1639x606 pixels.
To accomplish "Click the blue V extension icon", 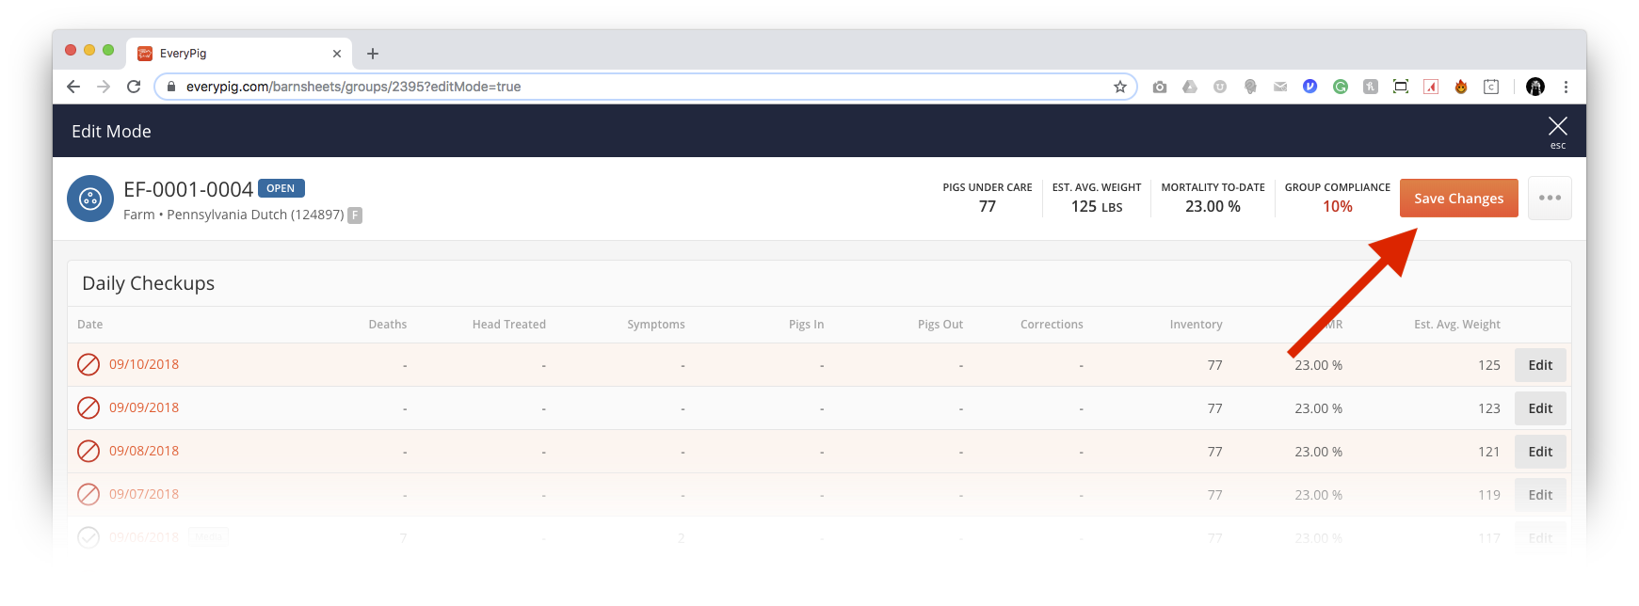I will [x=1310, y=86].
